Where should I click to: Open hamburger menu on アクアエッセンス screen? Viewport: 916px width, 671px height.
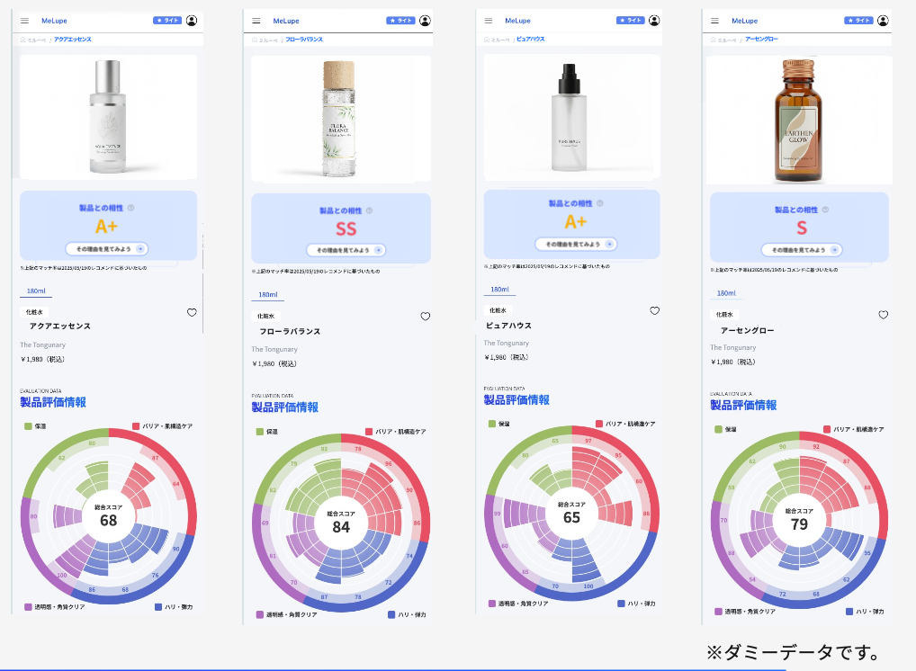tap(24, 21)
